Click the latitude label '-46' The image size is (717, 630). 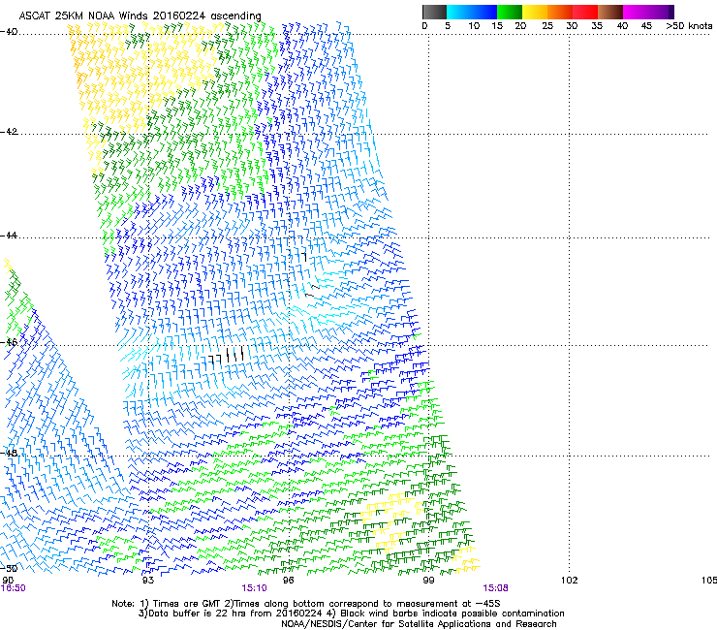tap(9, 342)
